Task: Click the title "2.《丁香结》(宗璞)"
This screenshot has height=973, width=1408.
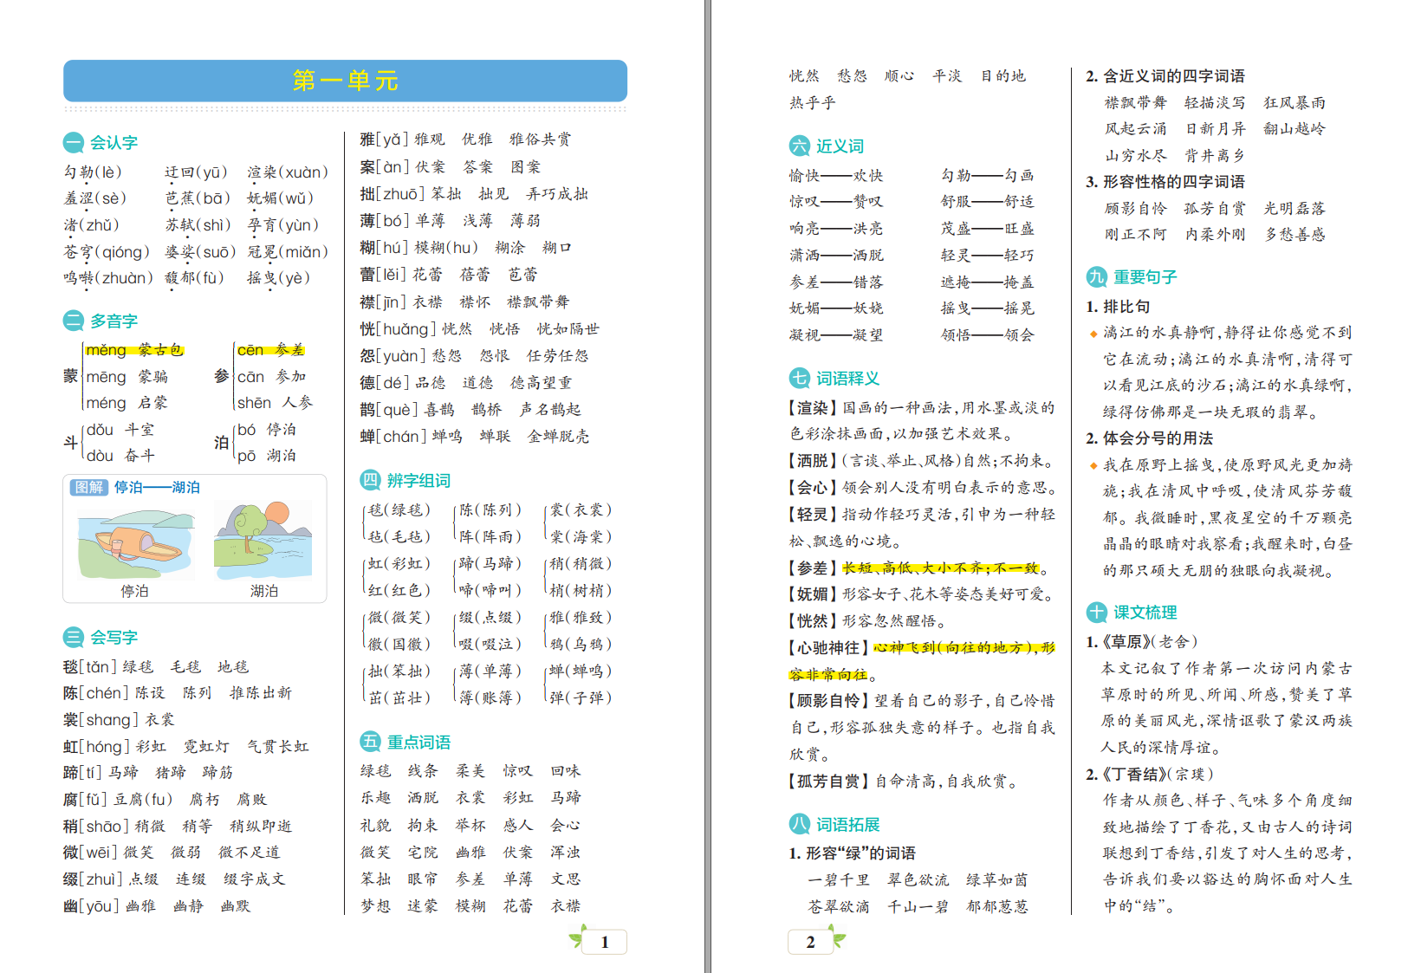Action: [x=1150, y=775]
